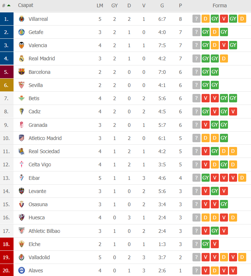Click the Real Madrid crest icon
Screen dimensions: 251x276
click(x=22, y=58)
